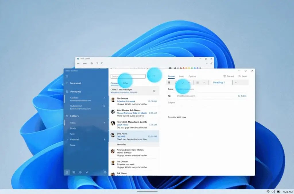
Task: Open View menu in Paint window
Action: click(85, 63)
